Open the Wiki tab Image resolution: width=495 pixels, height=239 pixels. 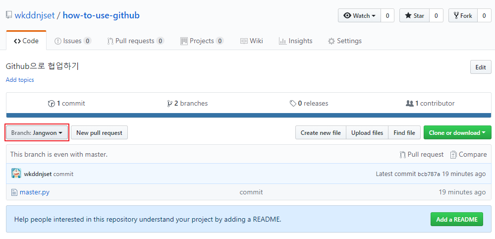point(252,41)
